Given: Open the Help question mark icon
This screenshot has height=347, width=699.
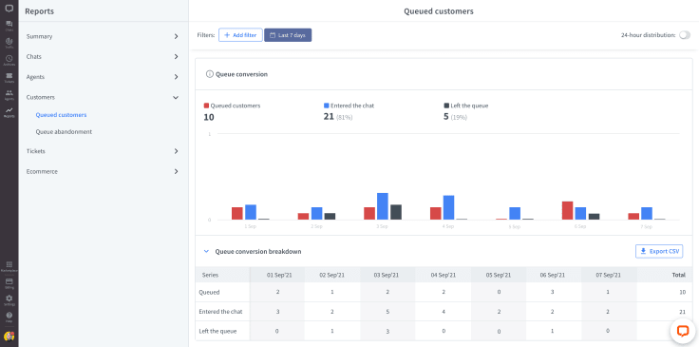Looking at the screenshot, I should click(9, 317).
